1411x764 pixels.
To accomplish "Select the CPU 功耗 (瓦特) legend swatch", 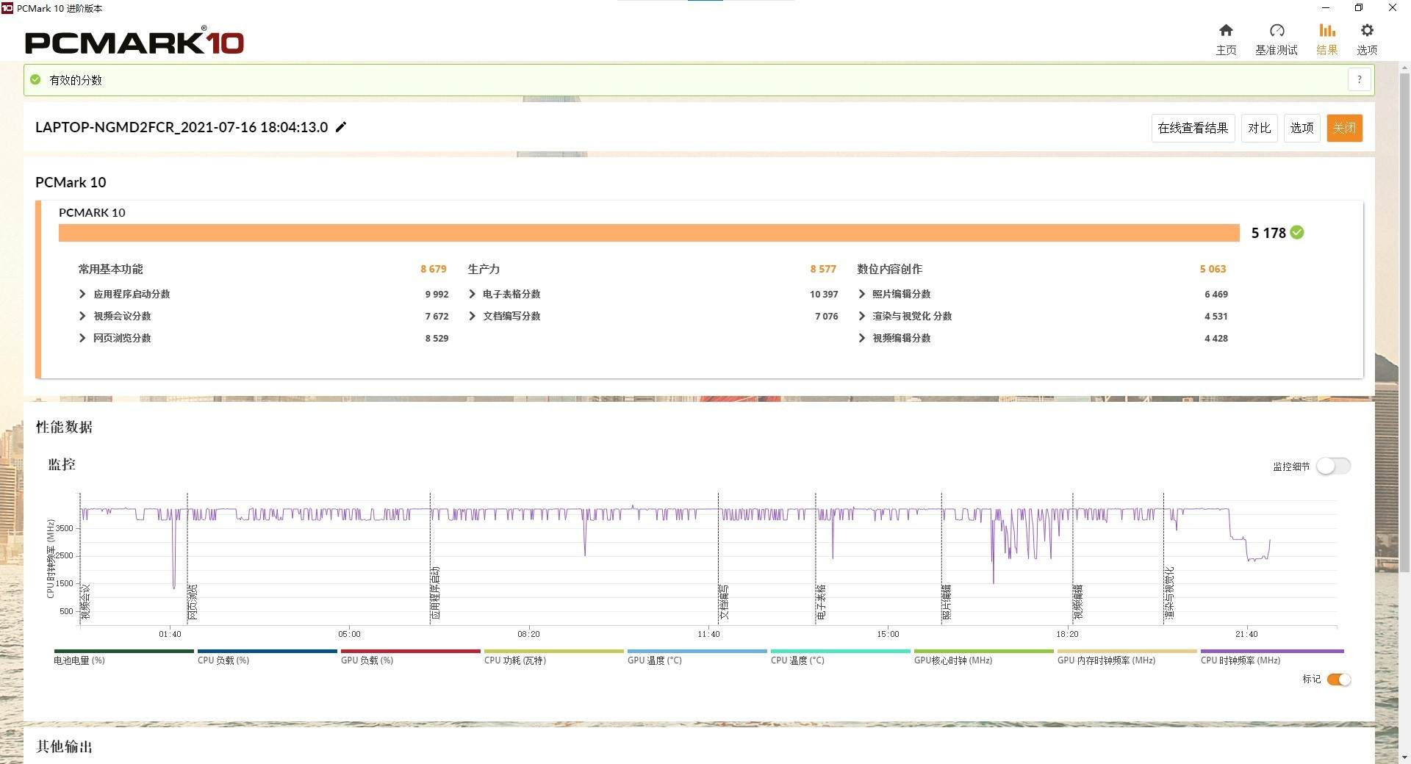I will (x=553, y=651).
